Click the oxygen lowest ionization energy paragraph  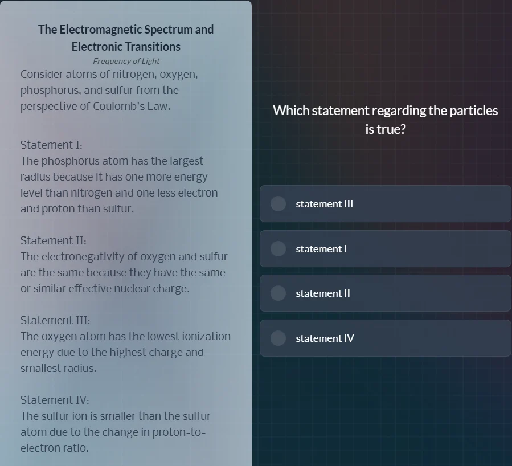pyautogui.click(x=125, y=352)
